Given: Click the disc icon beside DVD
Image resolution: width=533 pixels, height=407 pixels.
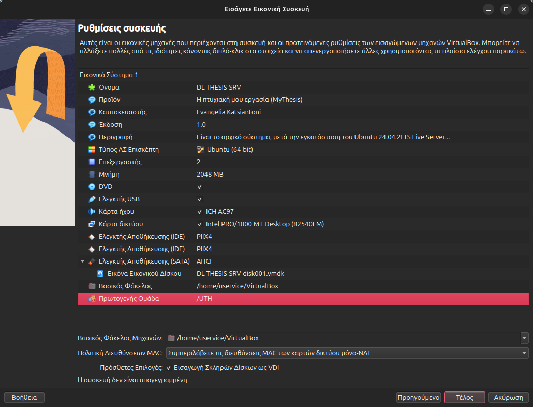Looking at the screenshot, I should coord(92,186).
